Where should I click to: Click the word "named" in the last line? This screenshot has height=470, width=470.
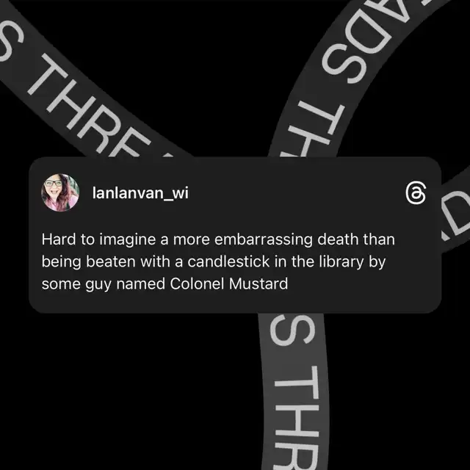[x=140, y=283]
